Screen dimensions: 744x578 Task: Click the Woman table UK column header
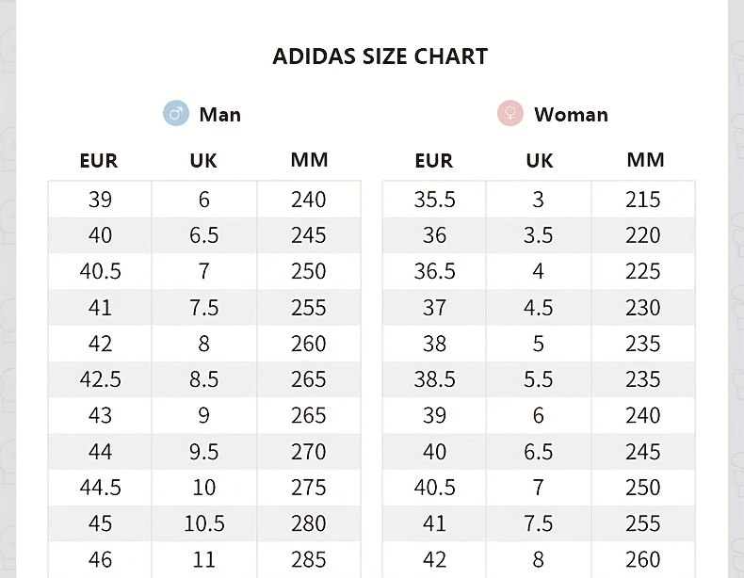click(x=540, y=161)
